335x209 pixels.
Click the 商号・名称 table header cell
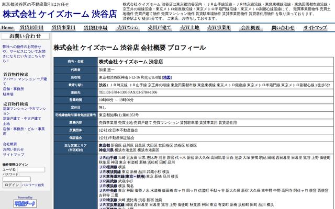(75, 62)
